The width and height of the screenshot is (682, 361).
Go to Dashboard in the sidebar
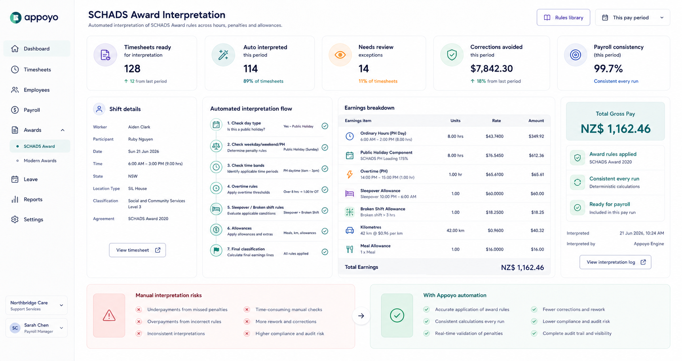(37, 49)
